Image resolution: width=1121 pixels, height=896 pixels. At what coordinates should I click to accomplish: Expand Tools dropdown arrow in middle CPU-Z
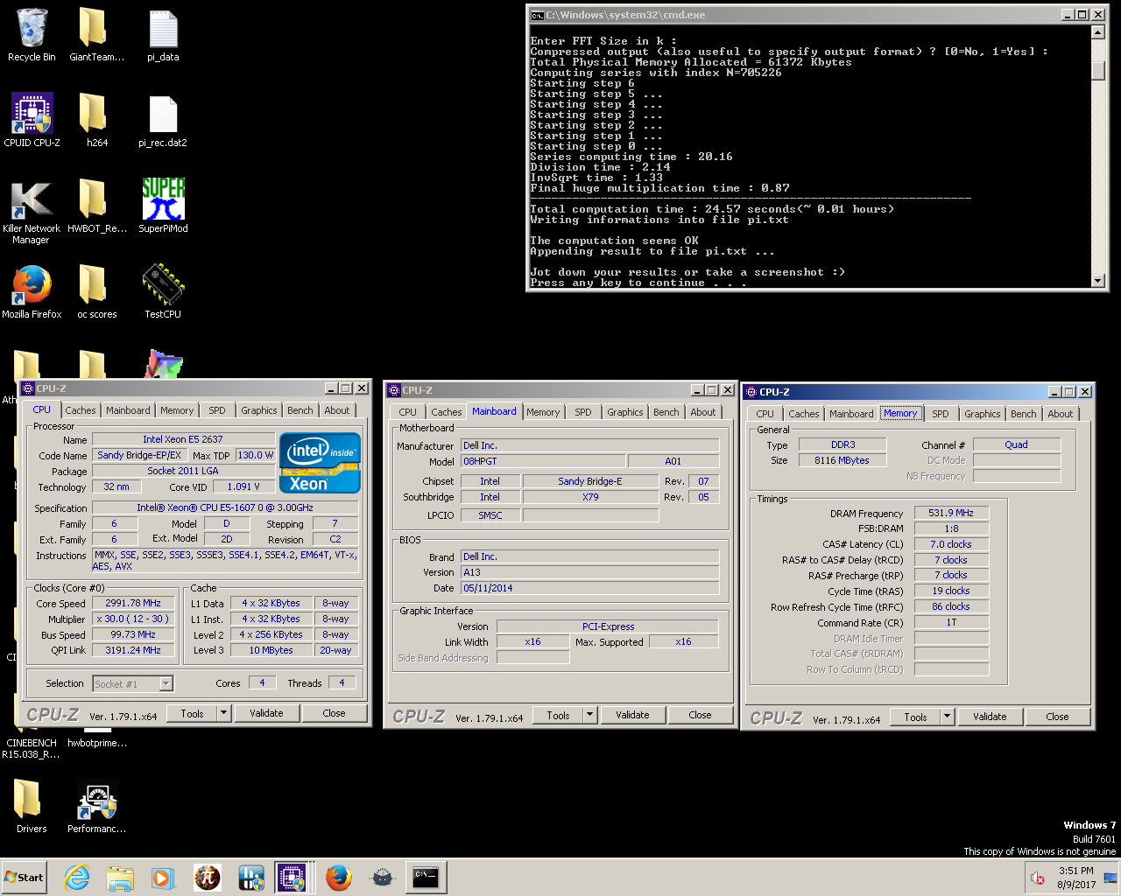(x=590, y=715)
